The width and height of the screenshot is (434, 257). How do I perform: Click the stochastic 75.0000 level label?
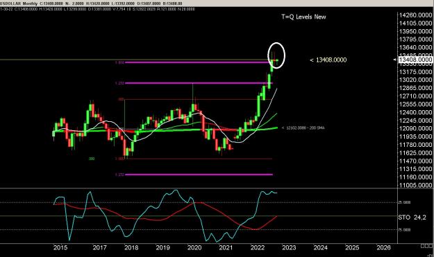coord(404,230)
